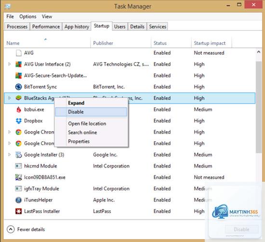Screen dimensions: 265x242
Task: Click Enabled status in the Dropbox row
Action: coord(162,121)
